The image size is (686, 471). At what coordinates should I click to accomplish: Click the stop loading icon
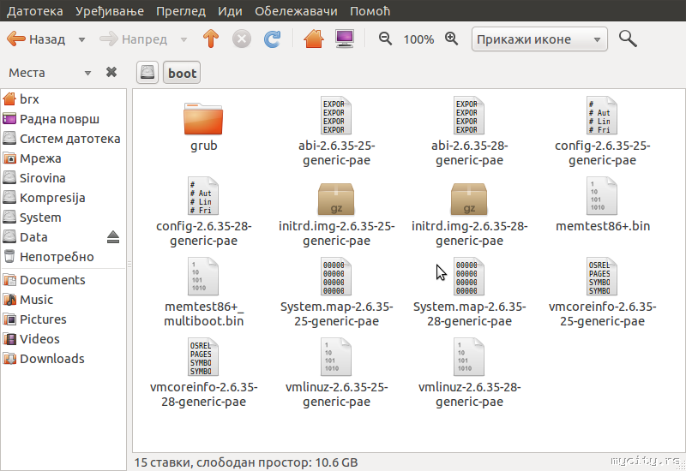(242, 39)
